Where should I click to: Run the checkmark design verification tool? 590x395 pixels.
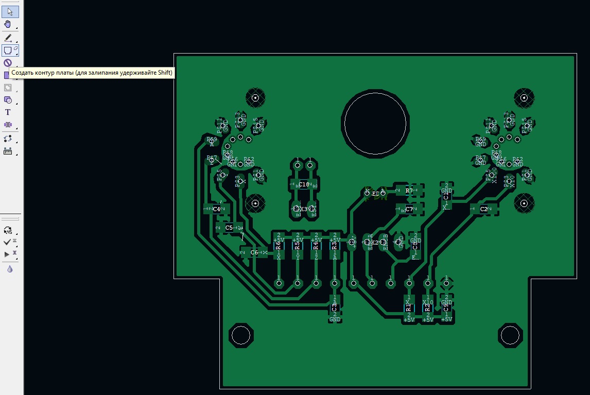coord(7,242)
